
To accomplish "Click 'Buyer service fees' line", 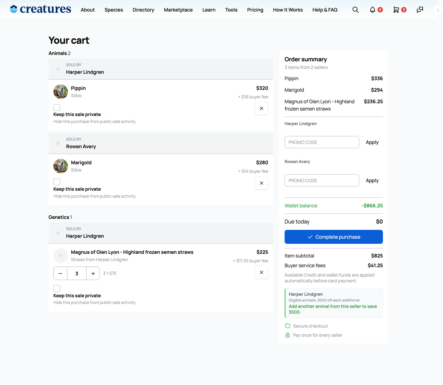I will [334, 266].
